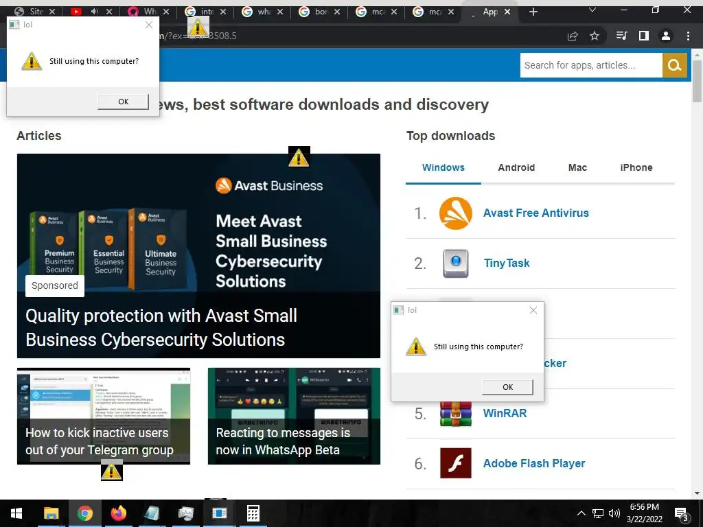Viewport: 703px width, 527px height.
Task: Click the muted speaker icon on YouTube tab
Action: [x=95, y=12]
